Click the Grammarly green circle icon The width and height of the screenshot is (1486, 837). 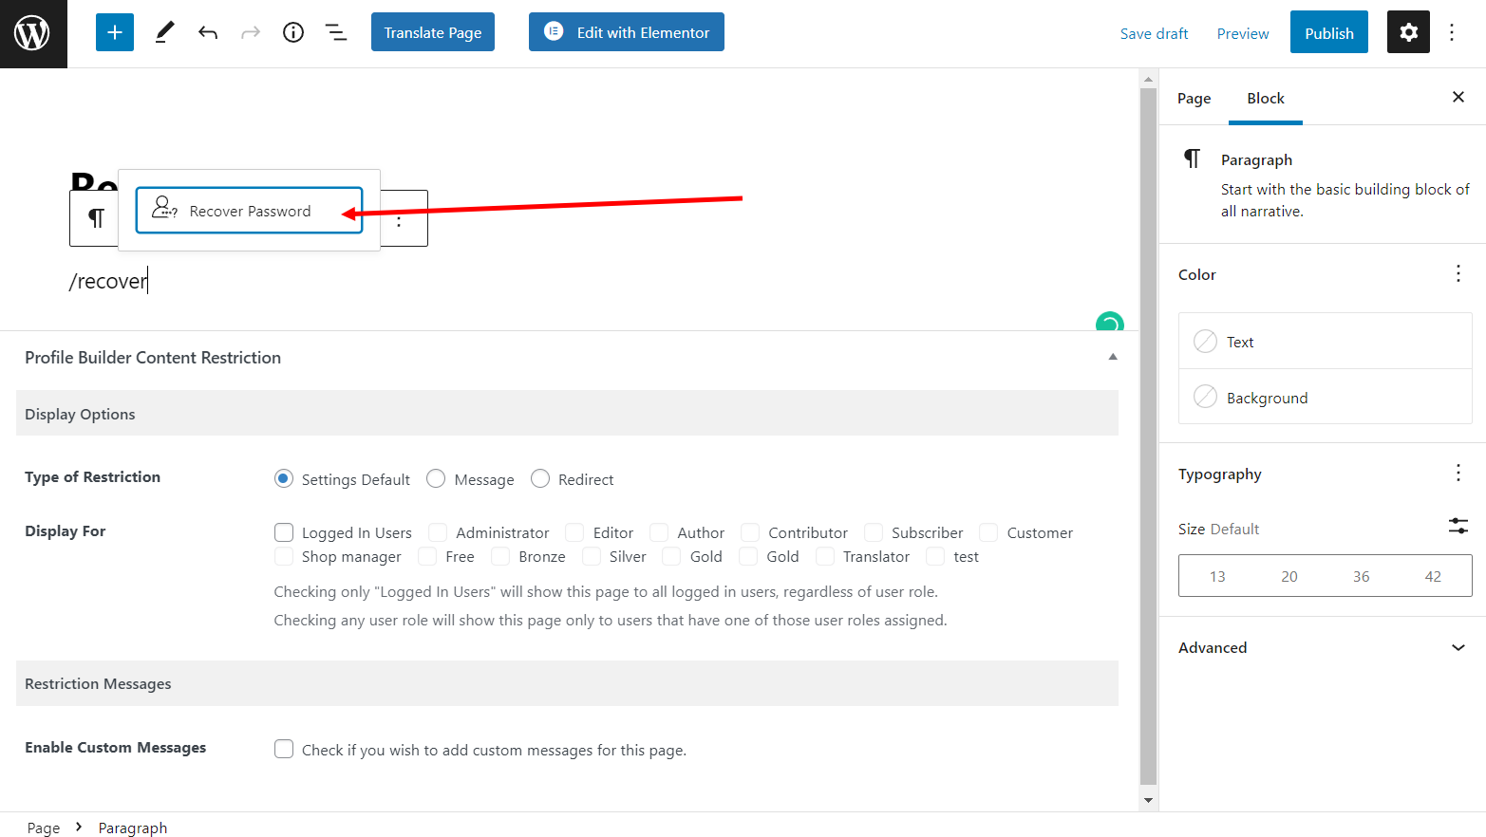tap(1109, 323)
